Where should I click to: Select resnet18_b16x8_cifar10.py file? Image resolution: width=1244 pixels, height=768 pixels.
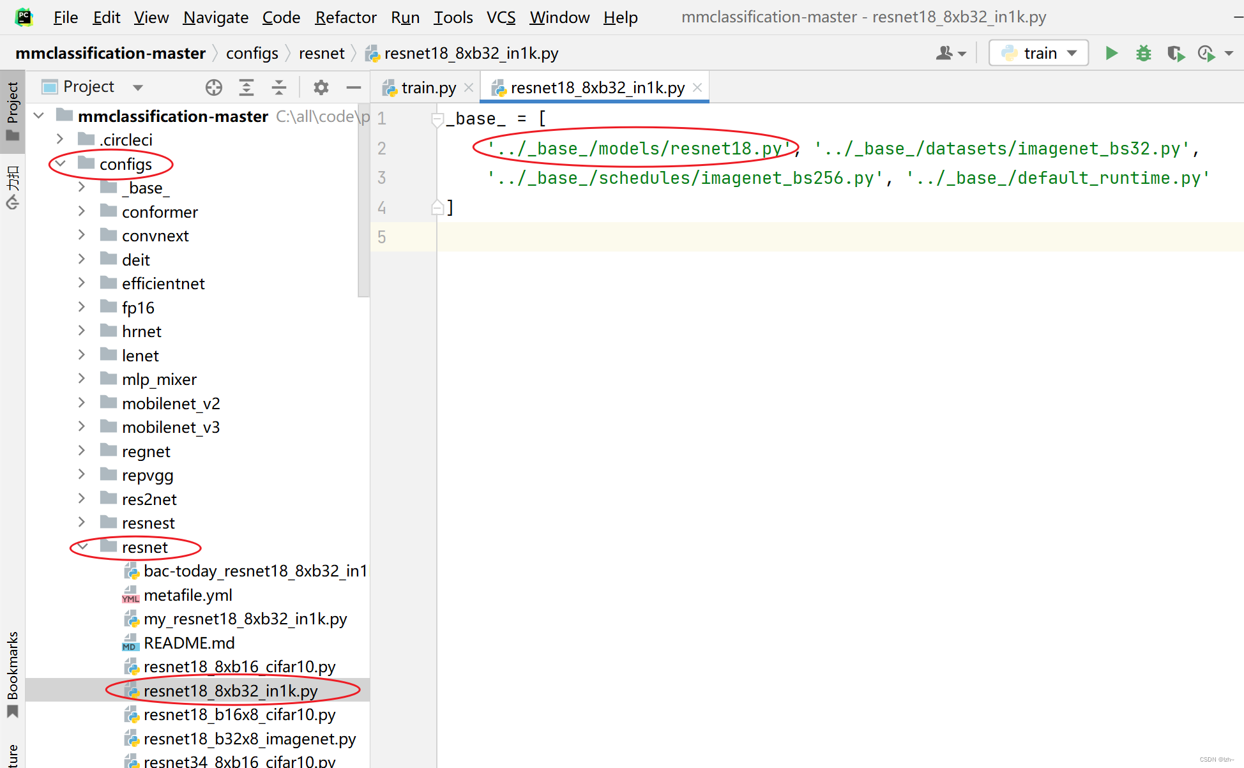pos(239,714)
